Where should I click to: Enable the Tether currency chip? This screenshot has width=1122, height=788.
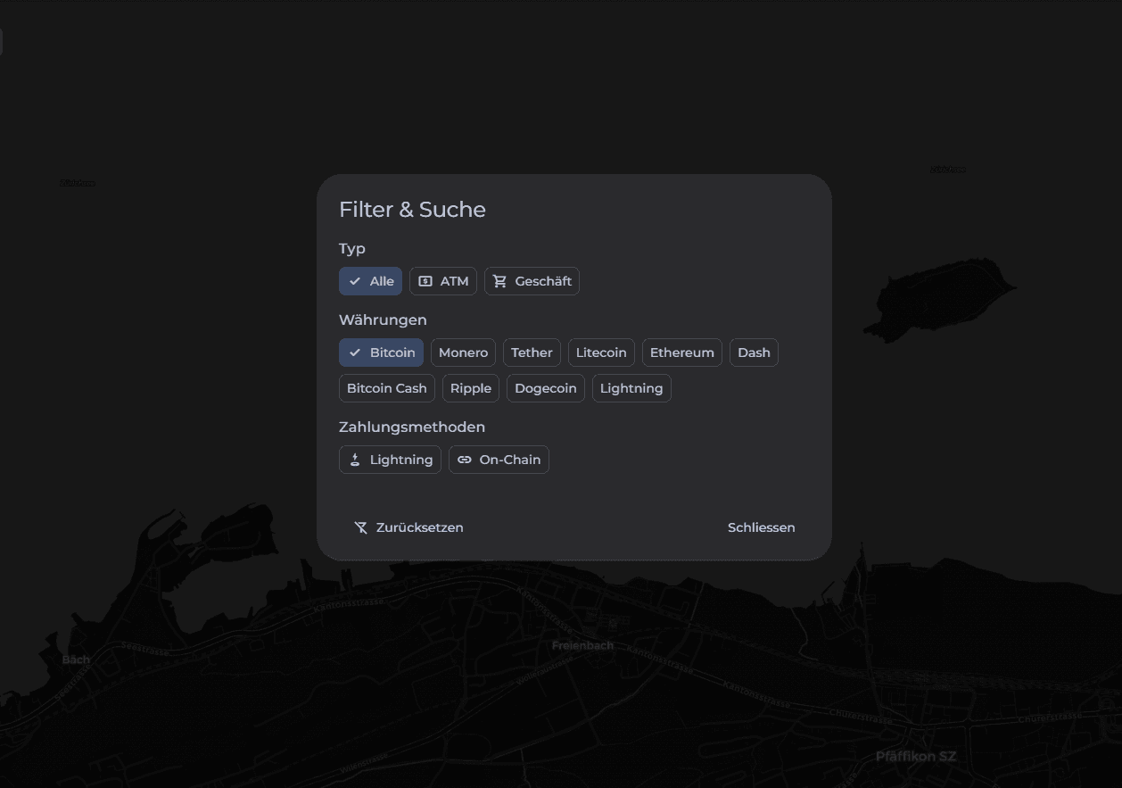point(532,353)
